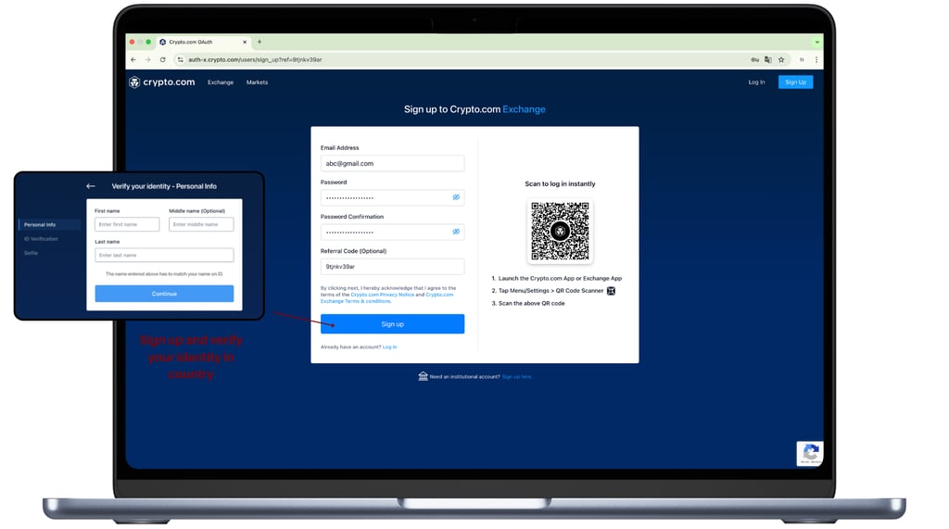Viewport: 949px width, 529px height.
Task: Open the Exchange menu item
Action: click(x=221, y=82)
